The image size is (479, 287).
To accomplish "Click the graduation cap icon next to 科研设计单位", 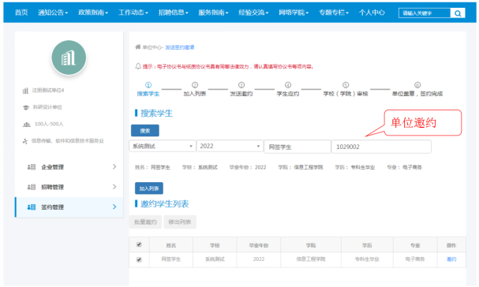I will tap(26, 107).
